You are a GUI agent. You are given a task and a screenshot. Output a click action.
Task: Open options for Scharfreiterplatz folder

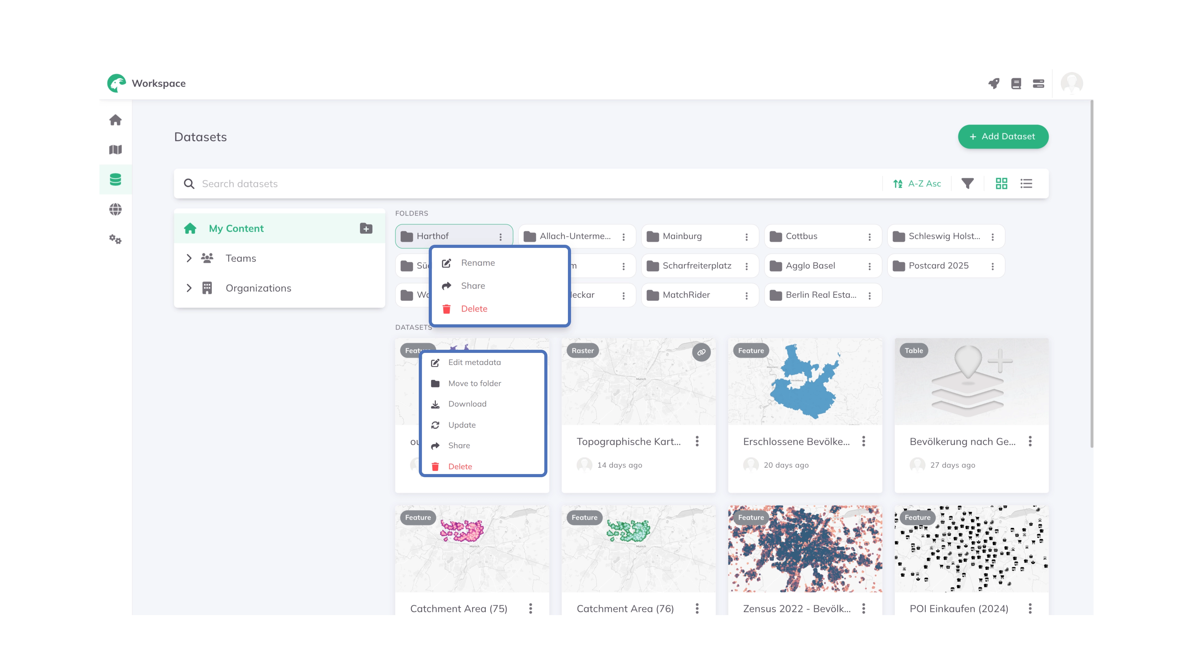click(747, 266)
